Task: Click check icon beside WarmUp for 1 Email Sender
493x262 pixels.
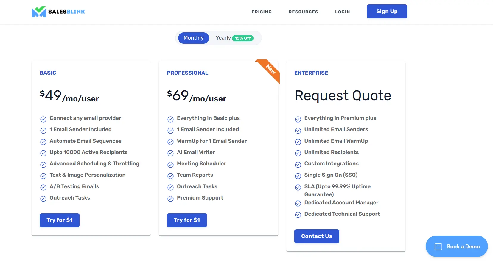Action: click(x=170, y=142)
